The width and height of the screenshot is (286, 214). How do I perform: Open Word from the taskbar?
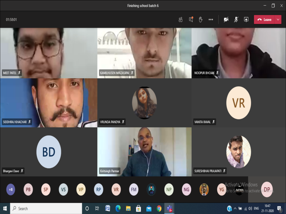(x=108, y=208)
